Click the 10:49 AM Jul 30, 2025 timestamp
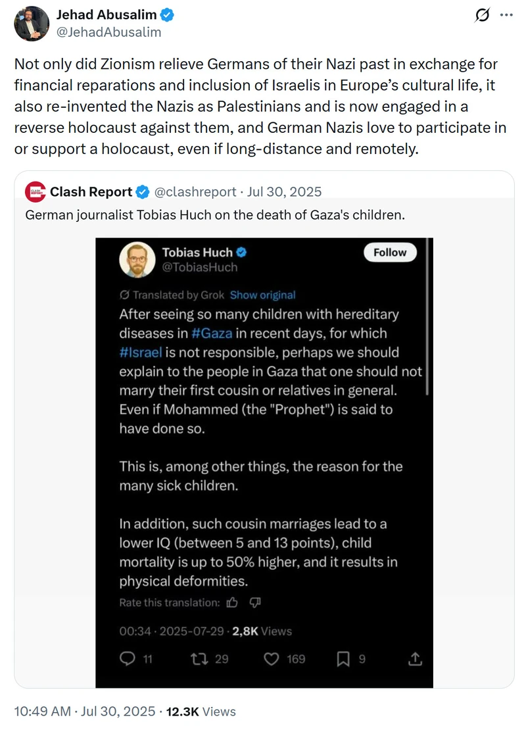This screenshot has width=526, height=730. [84, 712]
